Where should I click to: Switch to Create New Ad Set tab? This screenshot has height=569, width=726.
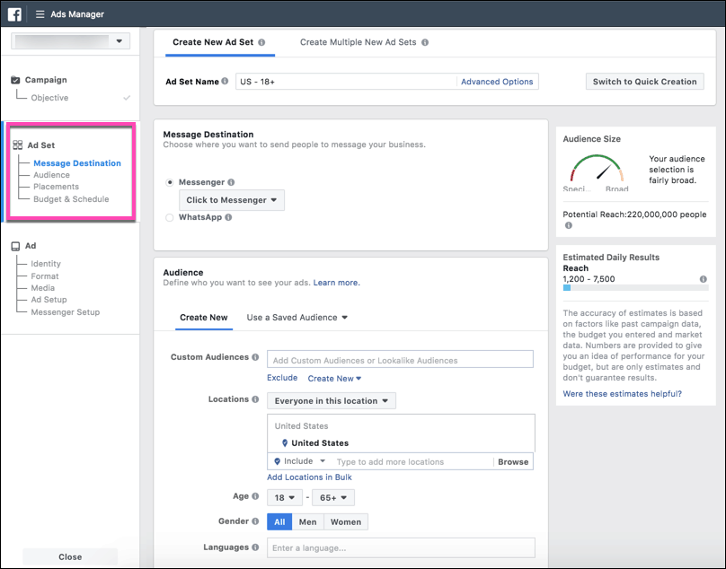[x=213, y=42]
